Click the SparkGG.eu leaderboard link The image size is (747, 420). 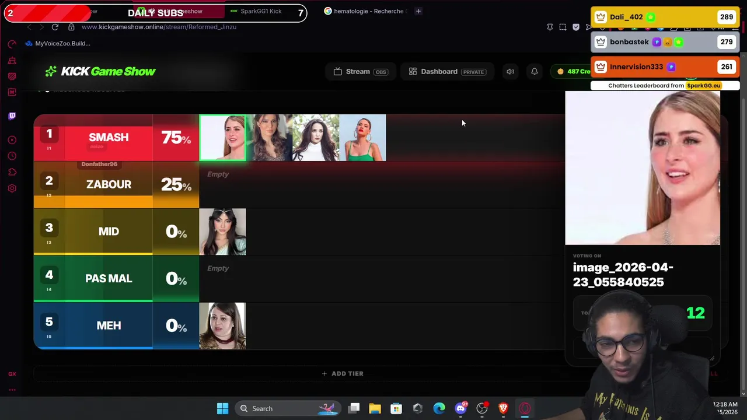(x=703, y=86)
